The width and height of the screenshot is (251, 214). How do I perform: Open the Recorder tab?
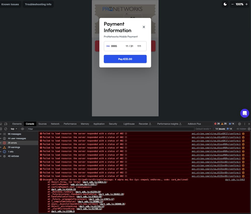(145, 124)
